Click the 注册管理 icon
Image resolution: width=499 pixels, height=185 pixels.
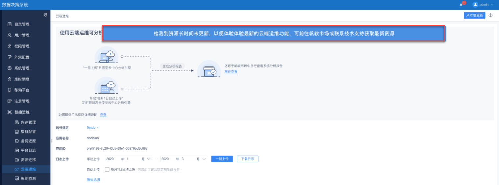[x=10, y=101]
